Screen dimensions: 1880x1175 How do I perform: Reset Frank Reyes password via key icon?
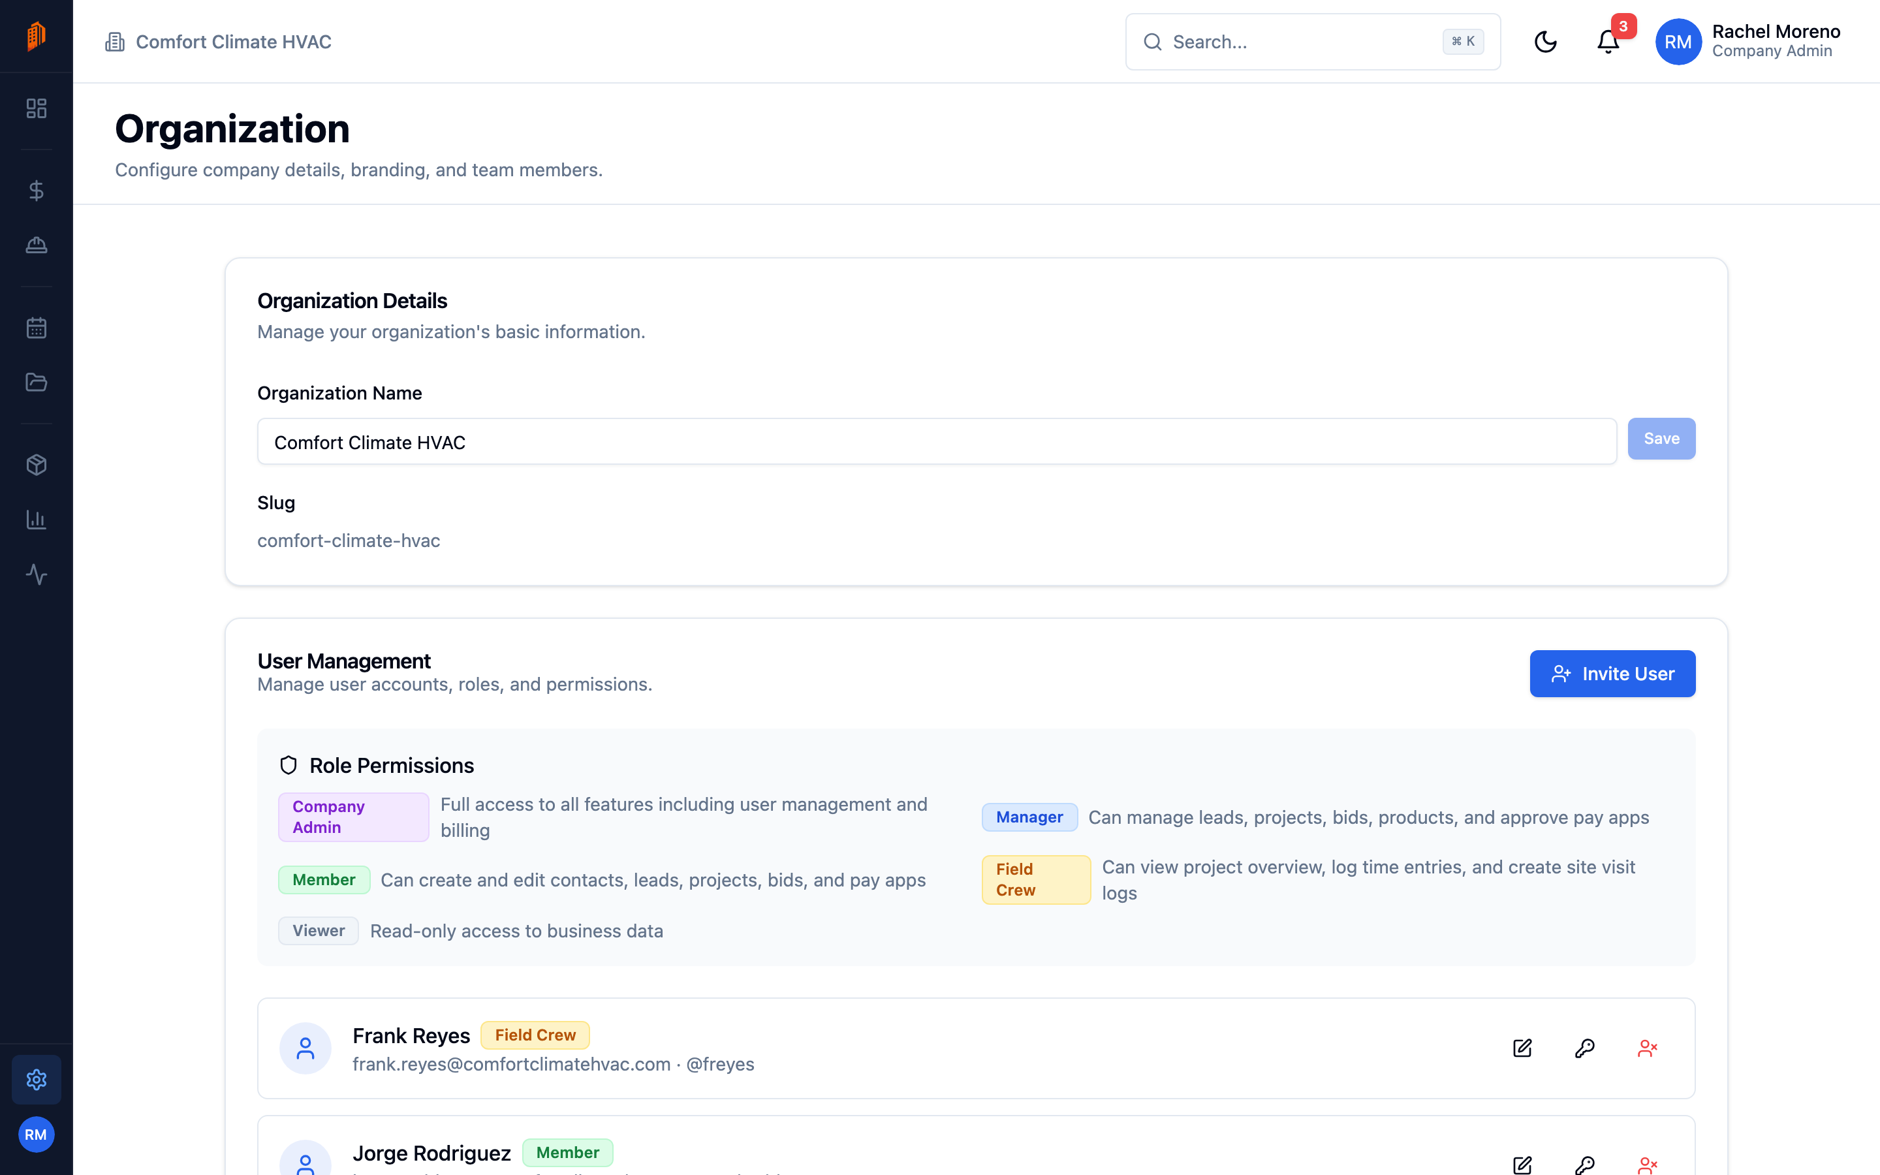point(1585,1048)
